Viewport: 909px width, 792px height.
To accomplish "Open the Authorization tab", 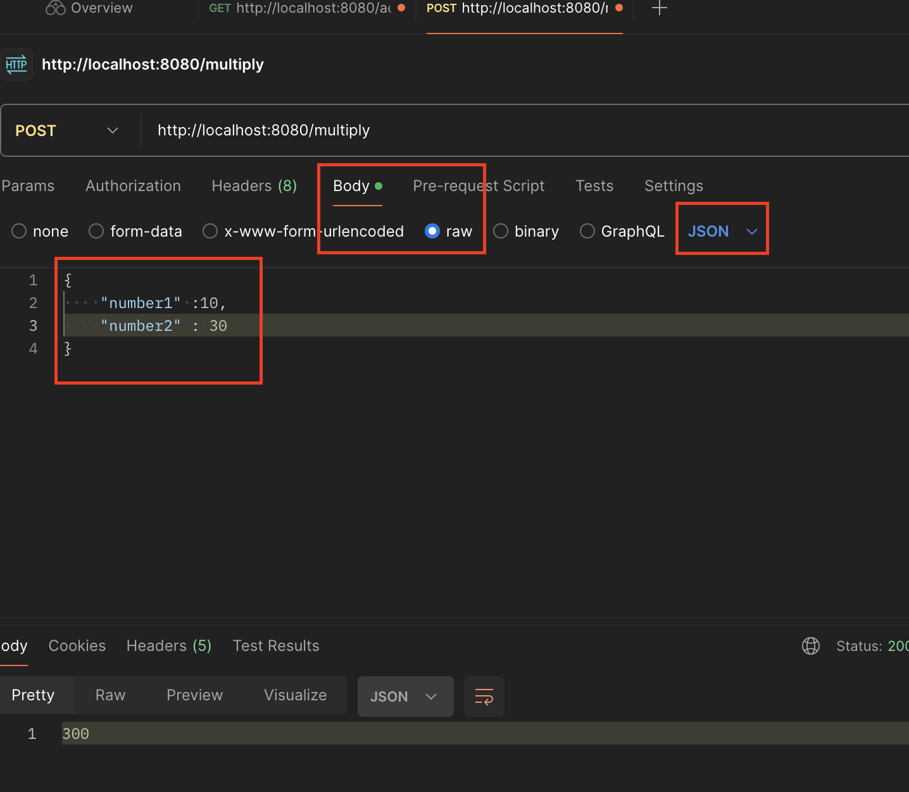I will pyautogui.click(x=134, y=186).
